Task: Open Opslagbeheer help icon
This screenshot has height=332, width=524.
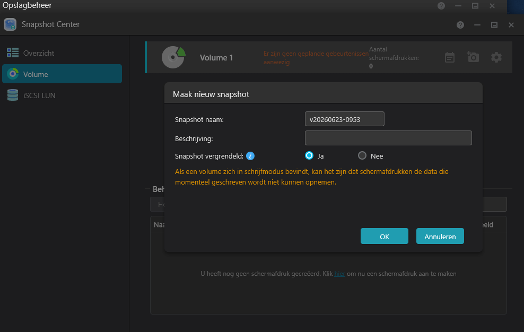Action: point(441,6)
